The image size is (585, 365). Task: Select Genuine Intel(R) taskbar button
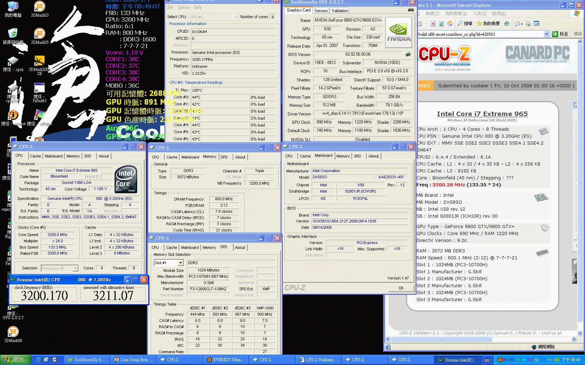pyautogui.click(x=458, y=360)
